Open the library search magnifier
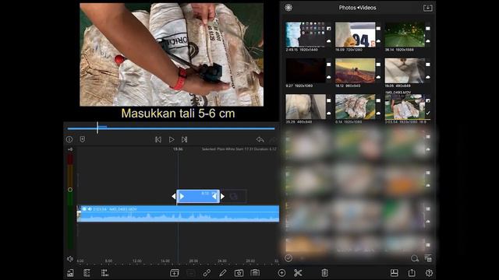Viewport: 499px width, 280px height. coord(414,258)
